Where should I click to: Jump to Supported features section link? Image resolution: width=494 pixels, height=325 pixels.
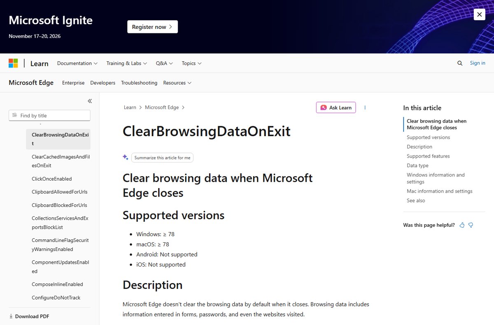click(428, 156)
